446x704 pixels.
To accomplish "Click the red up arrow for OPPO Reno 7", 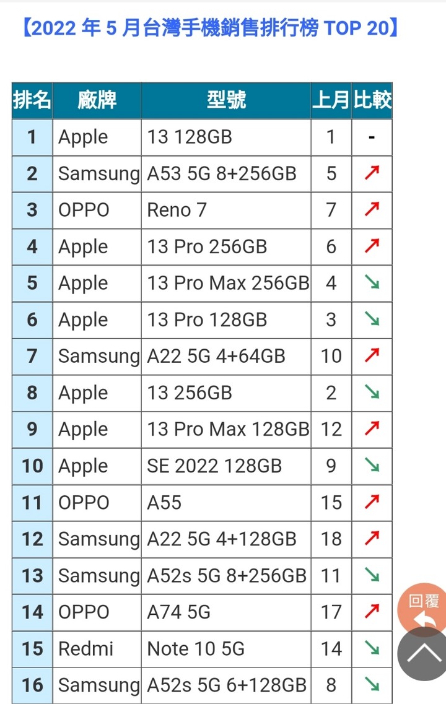I will click(x=372, y=209).
